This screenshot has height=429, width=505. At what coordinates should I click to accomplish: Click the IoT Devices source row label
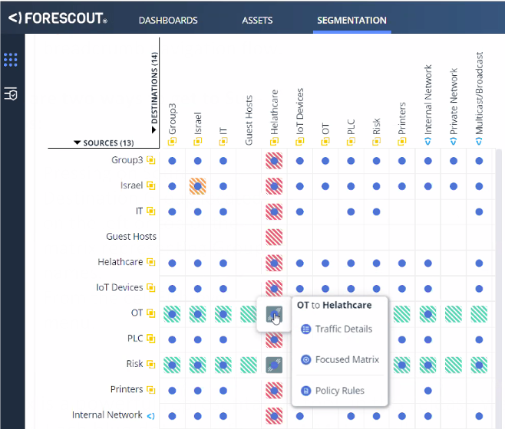tap(119, 287)
